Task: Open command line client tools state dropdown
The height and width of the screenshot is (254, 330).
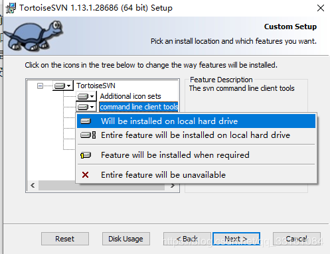Action: click(x=86, y=107)
